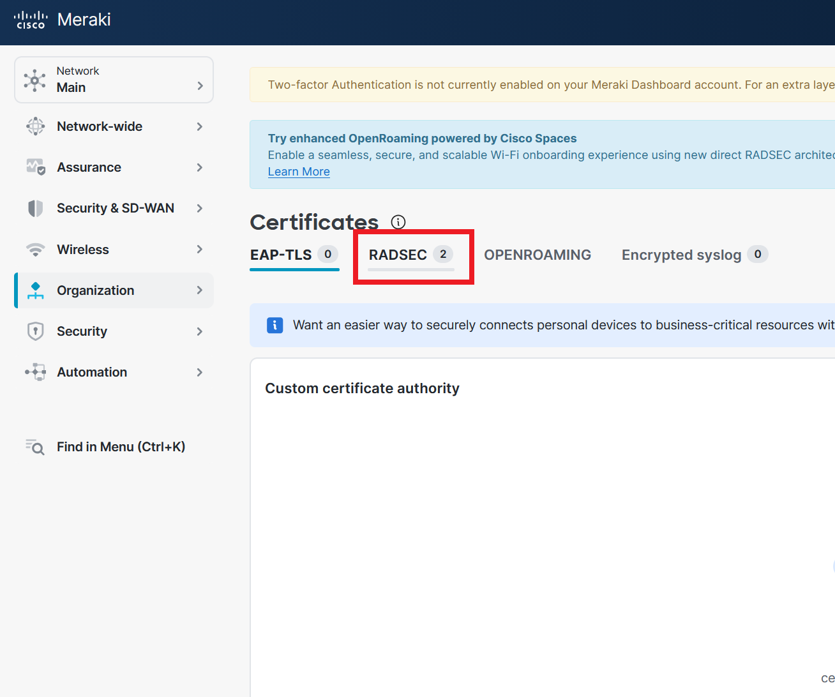The height and width of the screenshot is (697, 835).
Task: Open the Assurance menu
Action: pyautogui.click(x=114, y=167)
